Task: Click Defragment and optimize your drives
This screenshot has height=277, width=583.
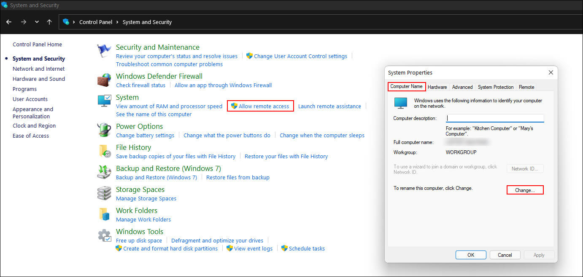Action: 217,241
